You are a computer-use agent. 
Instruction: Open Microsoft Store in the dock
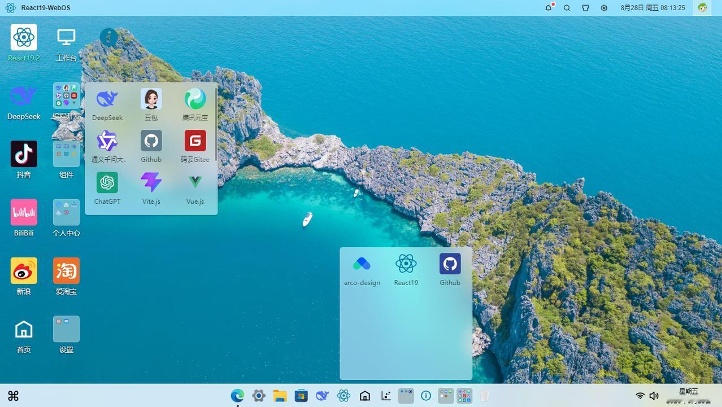pyautogui.click(x=301, y=396)
